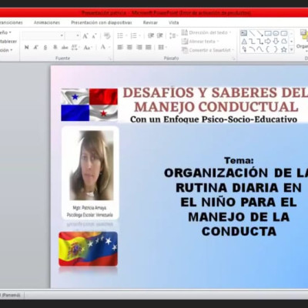Open the Animaciones tab
The image size is (308, 308).
[47, 22]
